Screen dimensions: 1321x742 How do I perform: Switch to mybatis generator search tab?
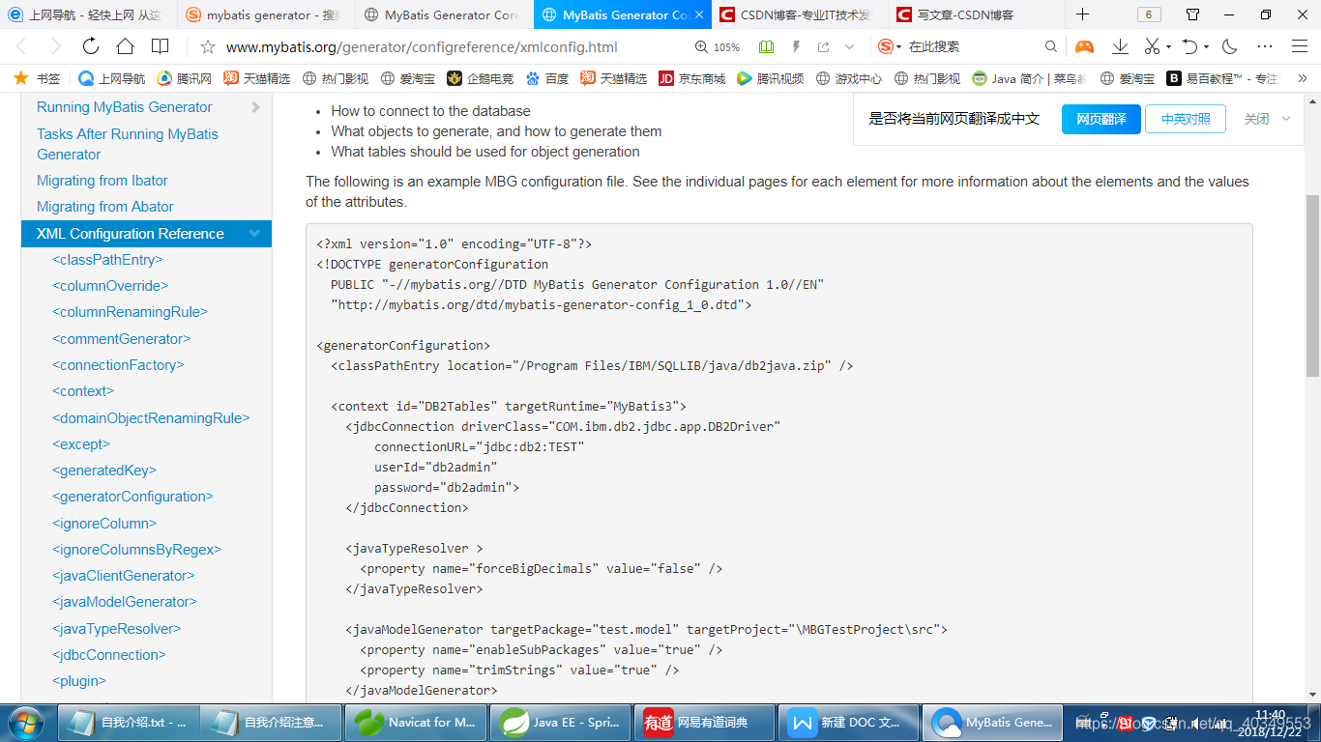point(266,14)
